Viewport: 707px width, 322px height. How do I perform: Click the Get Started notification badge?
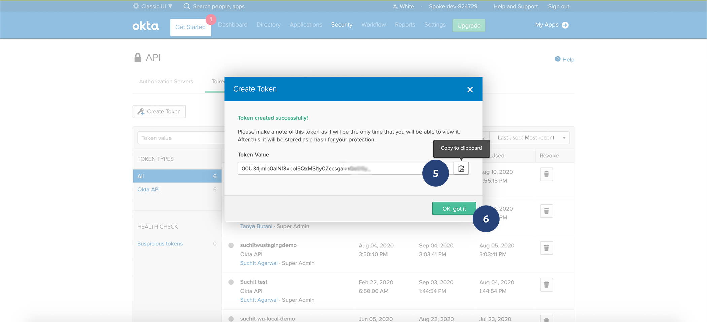[x=211, y=20]
